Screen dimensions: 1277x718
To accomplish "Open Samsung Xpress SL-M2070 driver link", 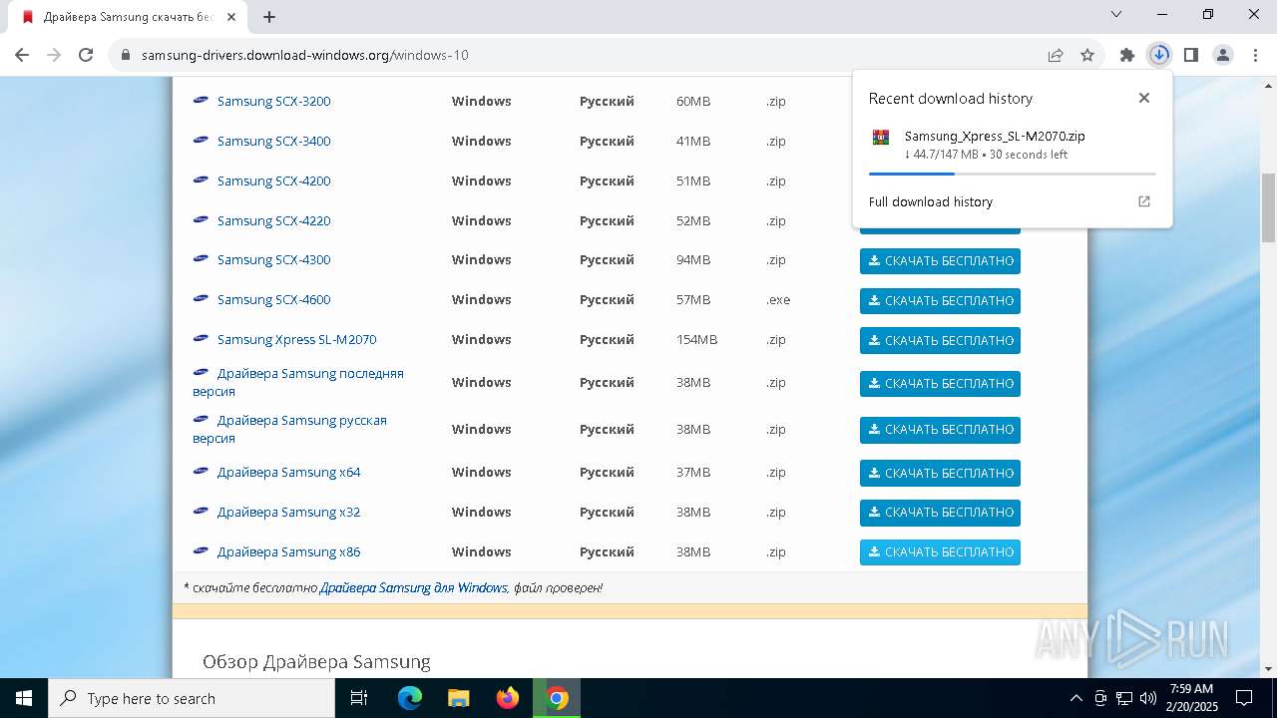I will (x=296, y=339).
